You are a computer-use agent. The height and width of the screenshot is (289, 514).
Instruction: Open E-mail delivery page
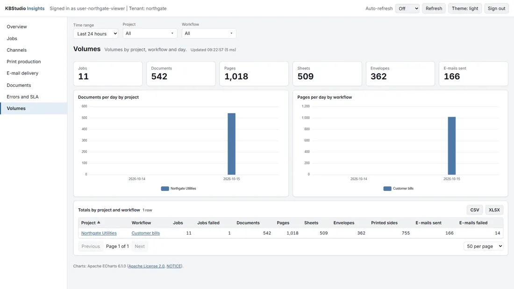pos(34,73)
